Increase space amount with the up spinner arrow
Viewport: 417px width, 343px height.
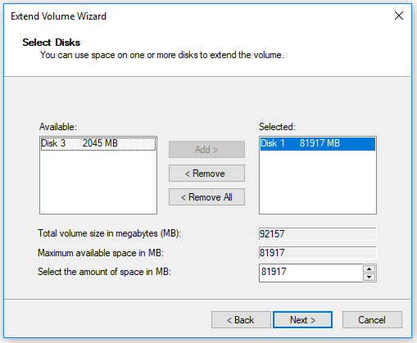click(369, 269)
